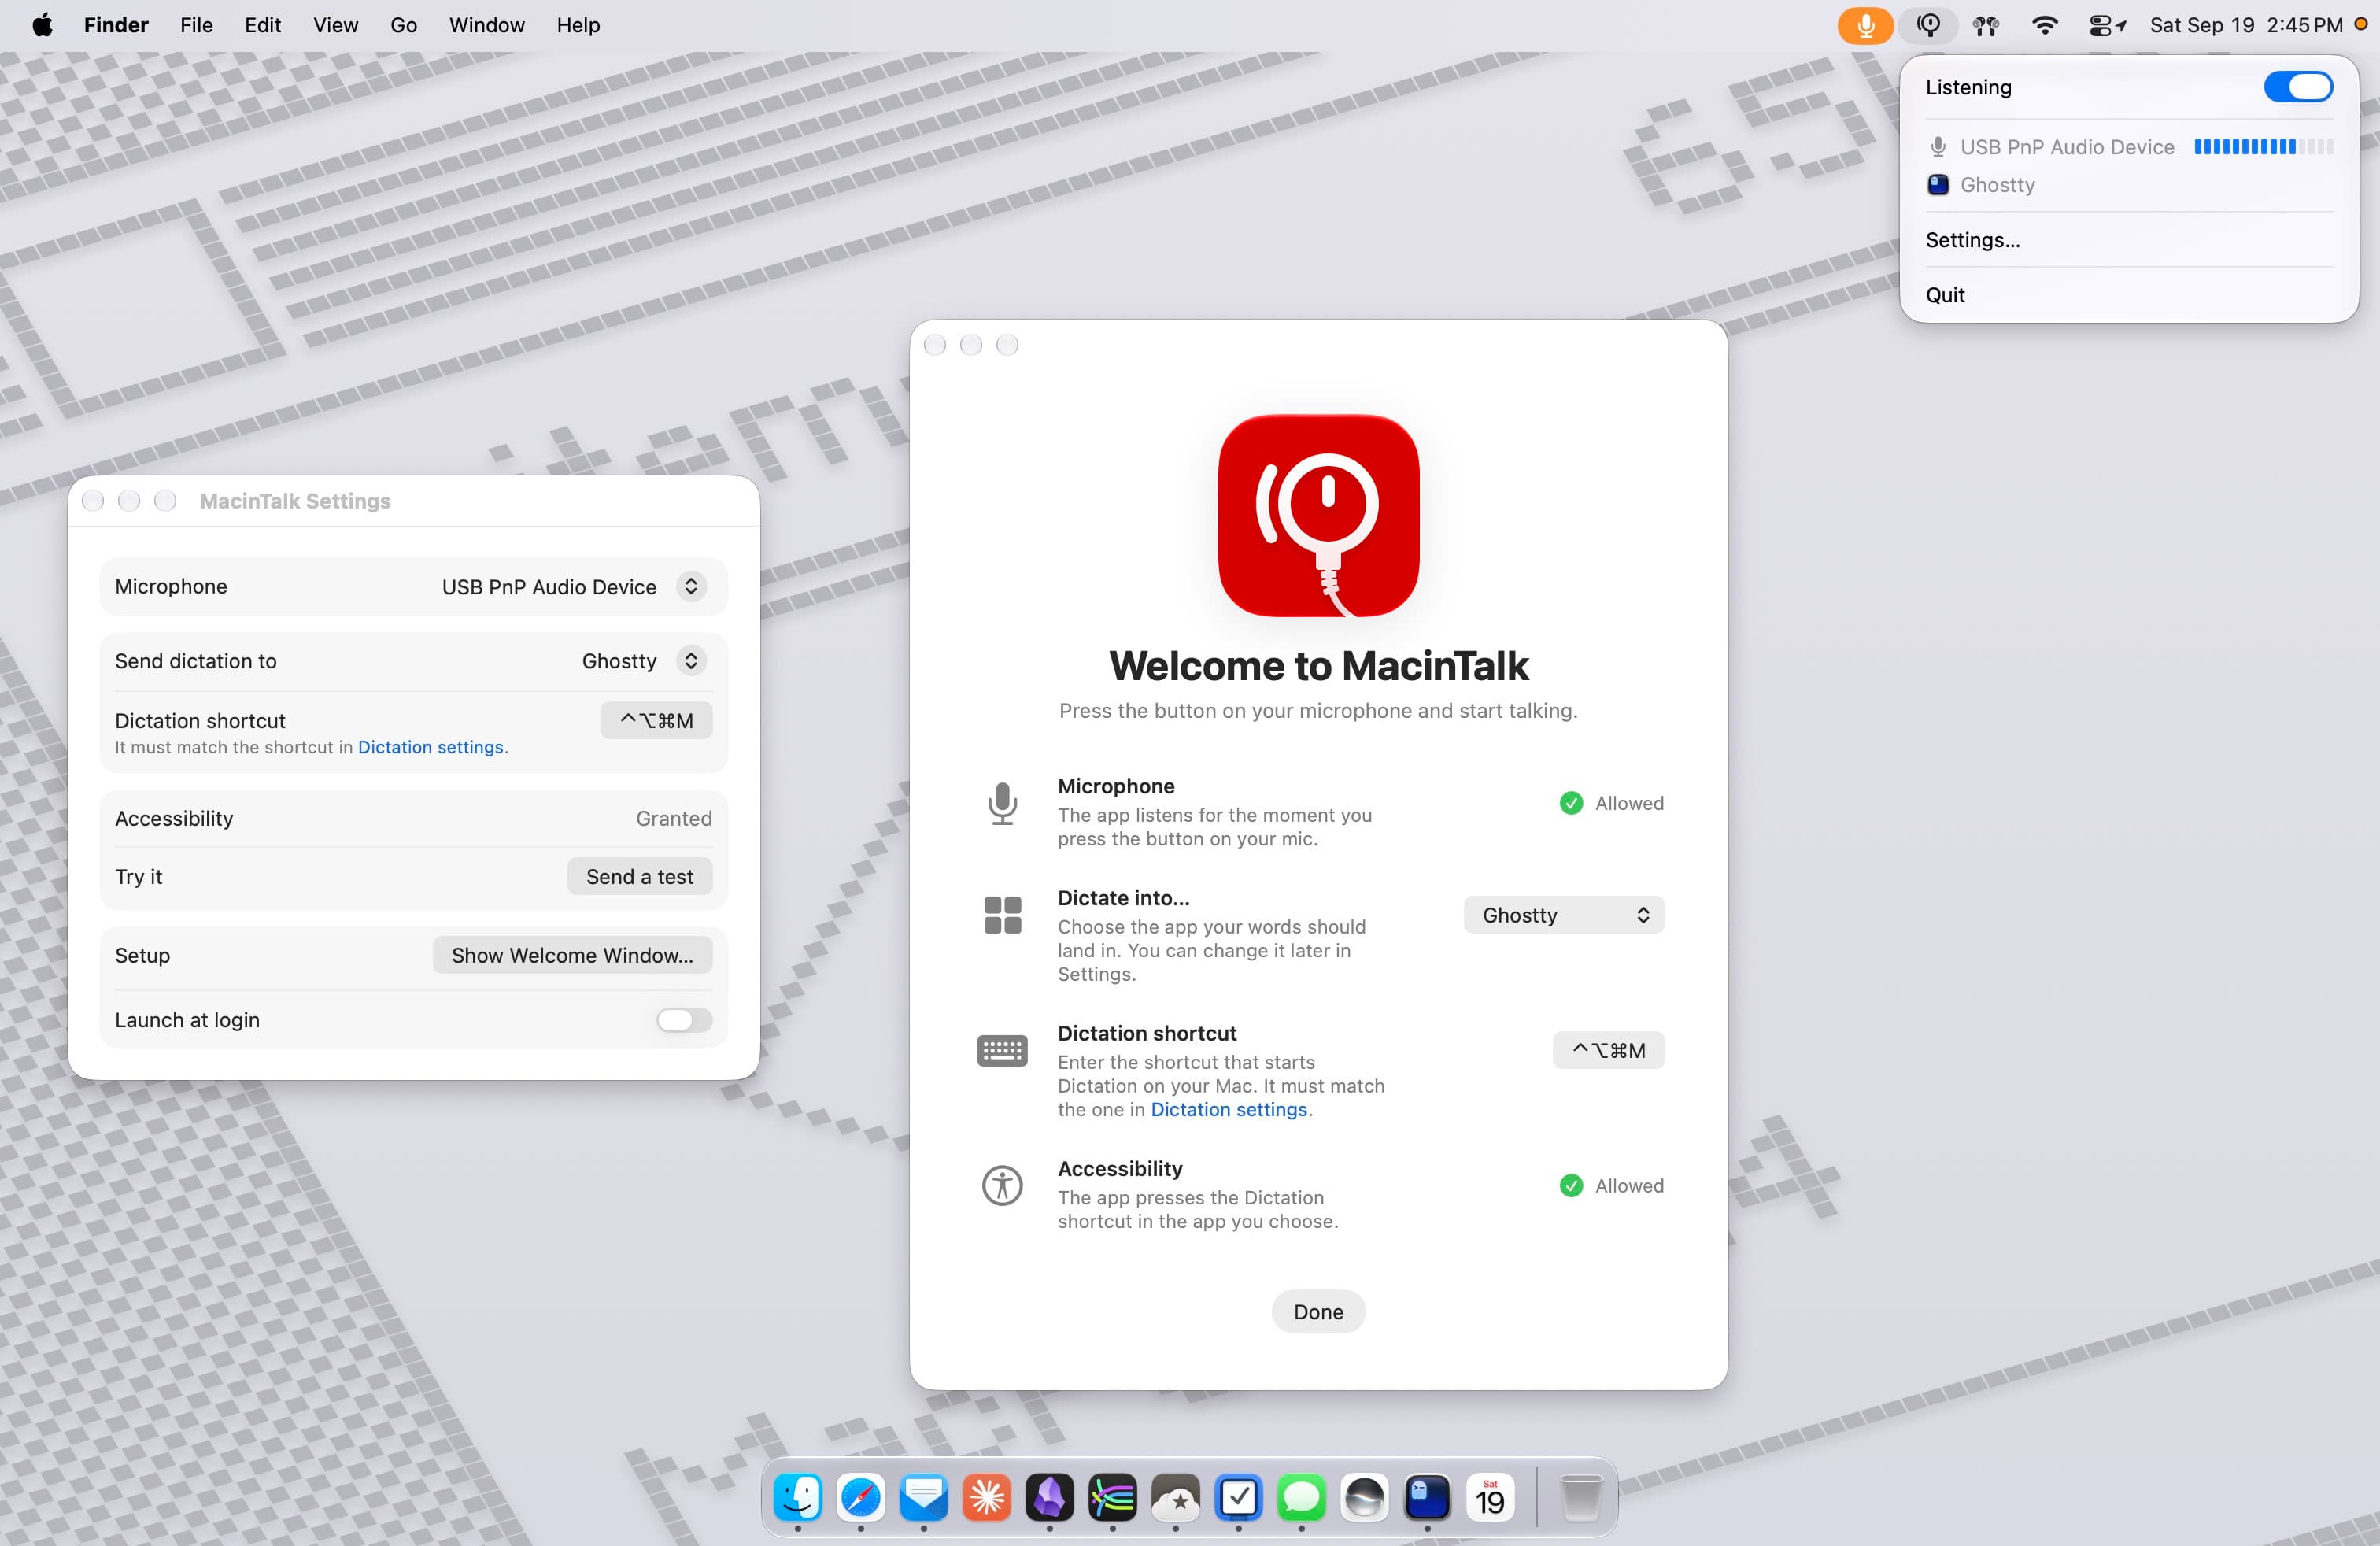Open the blue envelope mail app in the Dock
The width and height of the screenshot is (2380, 1546).
click(924, 1497)
